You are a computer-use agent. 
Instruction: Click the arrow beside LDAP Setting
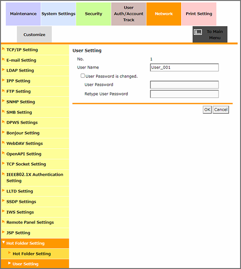[3, 69]
